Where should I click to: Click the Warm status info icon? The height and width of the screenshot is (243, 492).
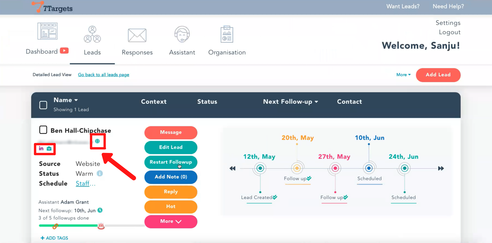coord(100,173)
